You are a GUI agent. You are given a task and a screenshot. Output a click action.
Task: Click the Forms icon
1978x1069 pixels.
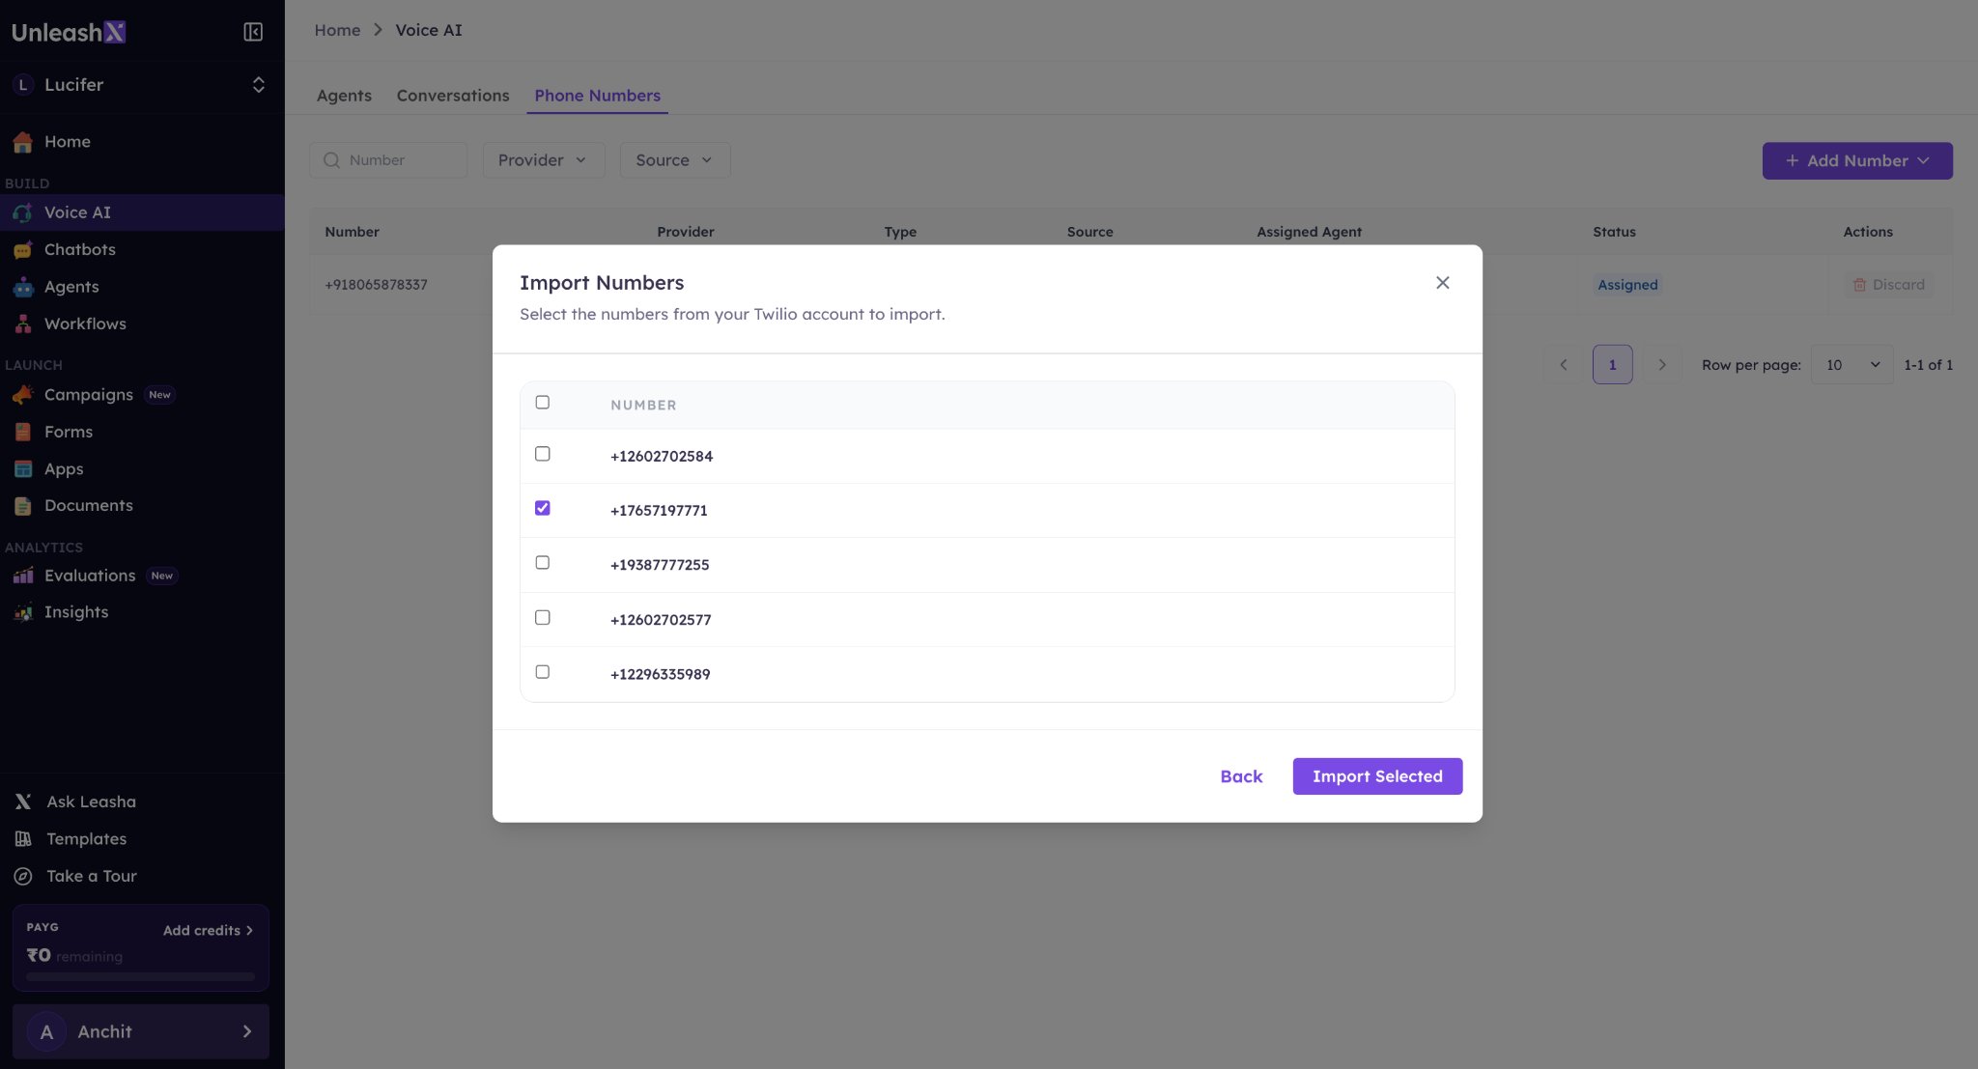click(x=23, y=432)
